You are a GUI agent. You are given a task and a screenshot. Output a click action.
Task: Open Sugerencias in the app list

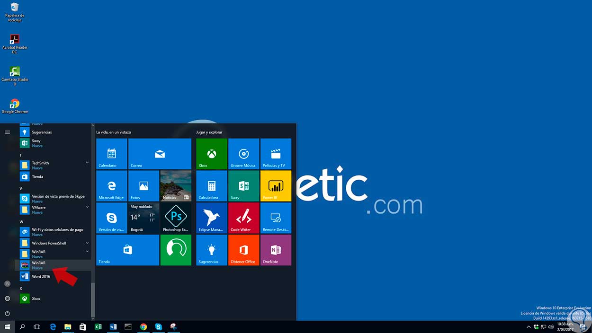[x=53, y=132]
